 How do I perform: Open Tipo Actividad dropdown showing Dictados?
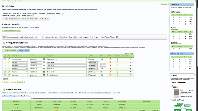coord(20,65)
